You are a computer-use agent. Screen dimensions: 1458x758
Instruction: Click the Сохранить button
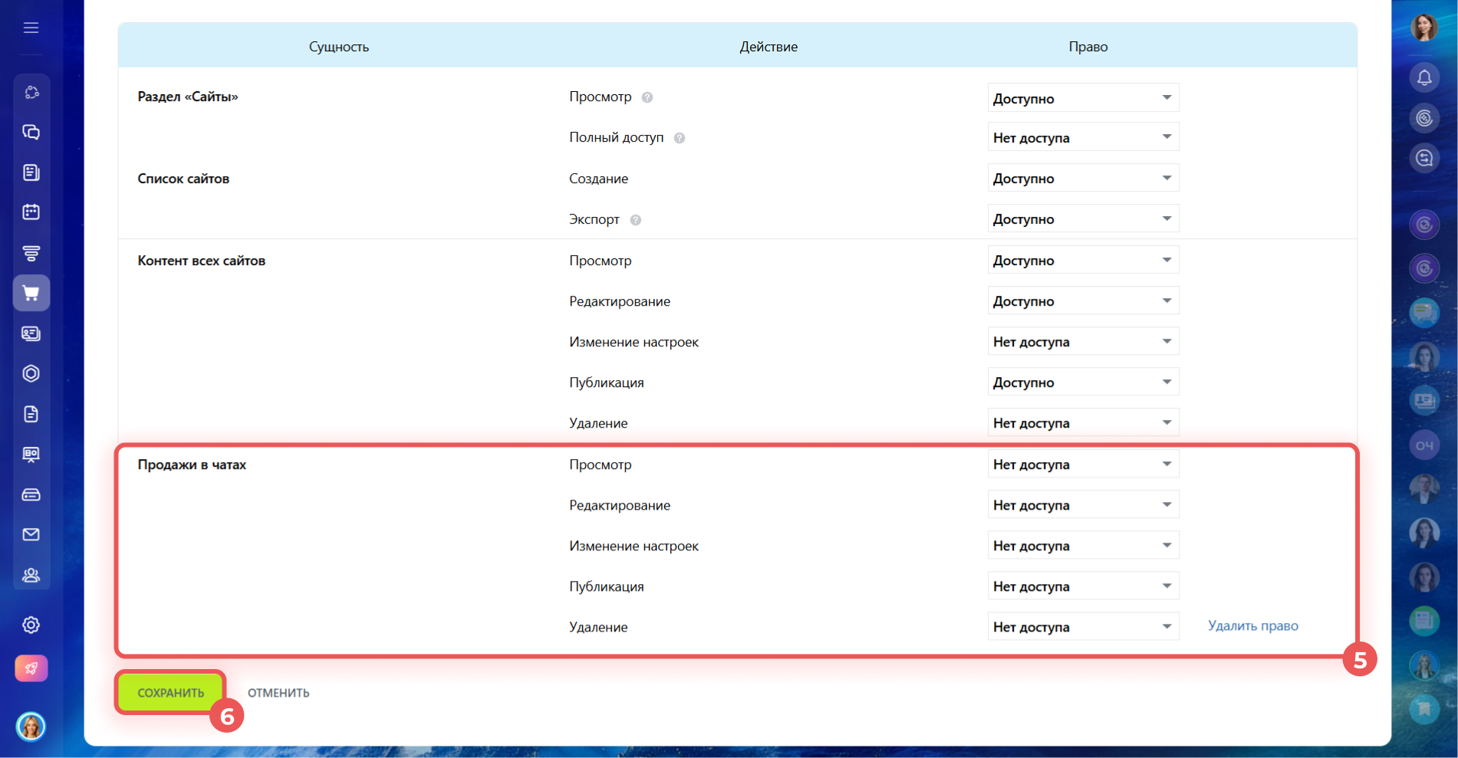171,693
